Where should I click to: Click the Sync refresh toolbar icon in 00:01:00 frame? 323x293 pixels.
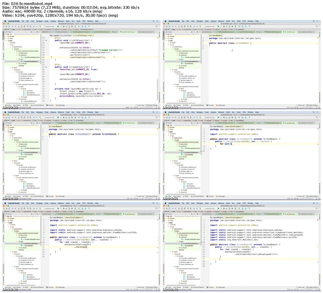click(x=169, y=27)
